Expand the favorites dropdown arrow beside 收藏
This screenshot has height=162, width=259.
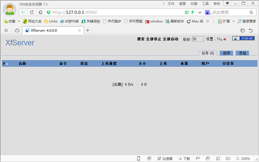pos(19,21)
